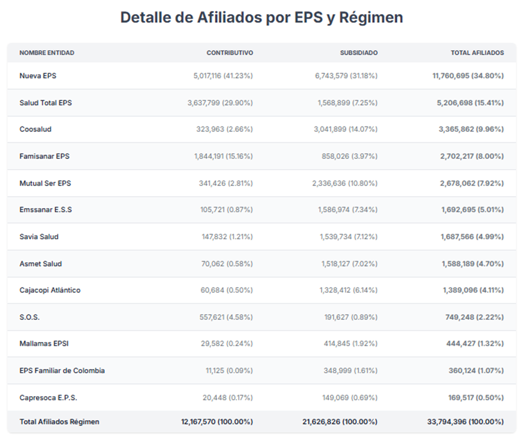
Task: Click the Cajacopi Atlántico row label
Action: [50, 290]
